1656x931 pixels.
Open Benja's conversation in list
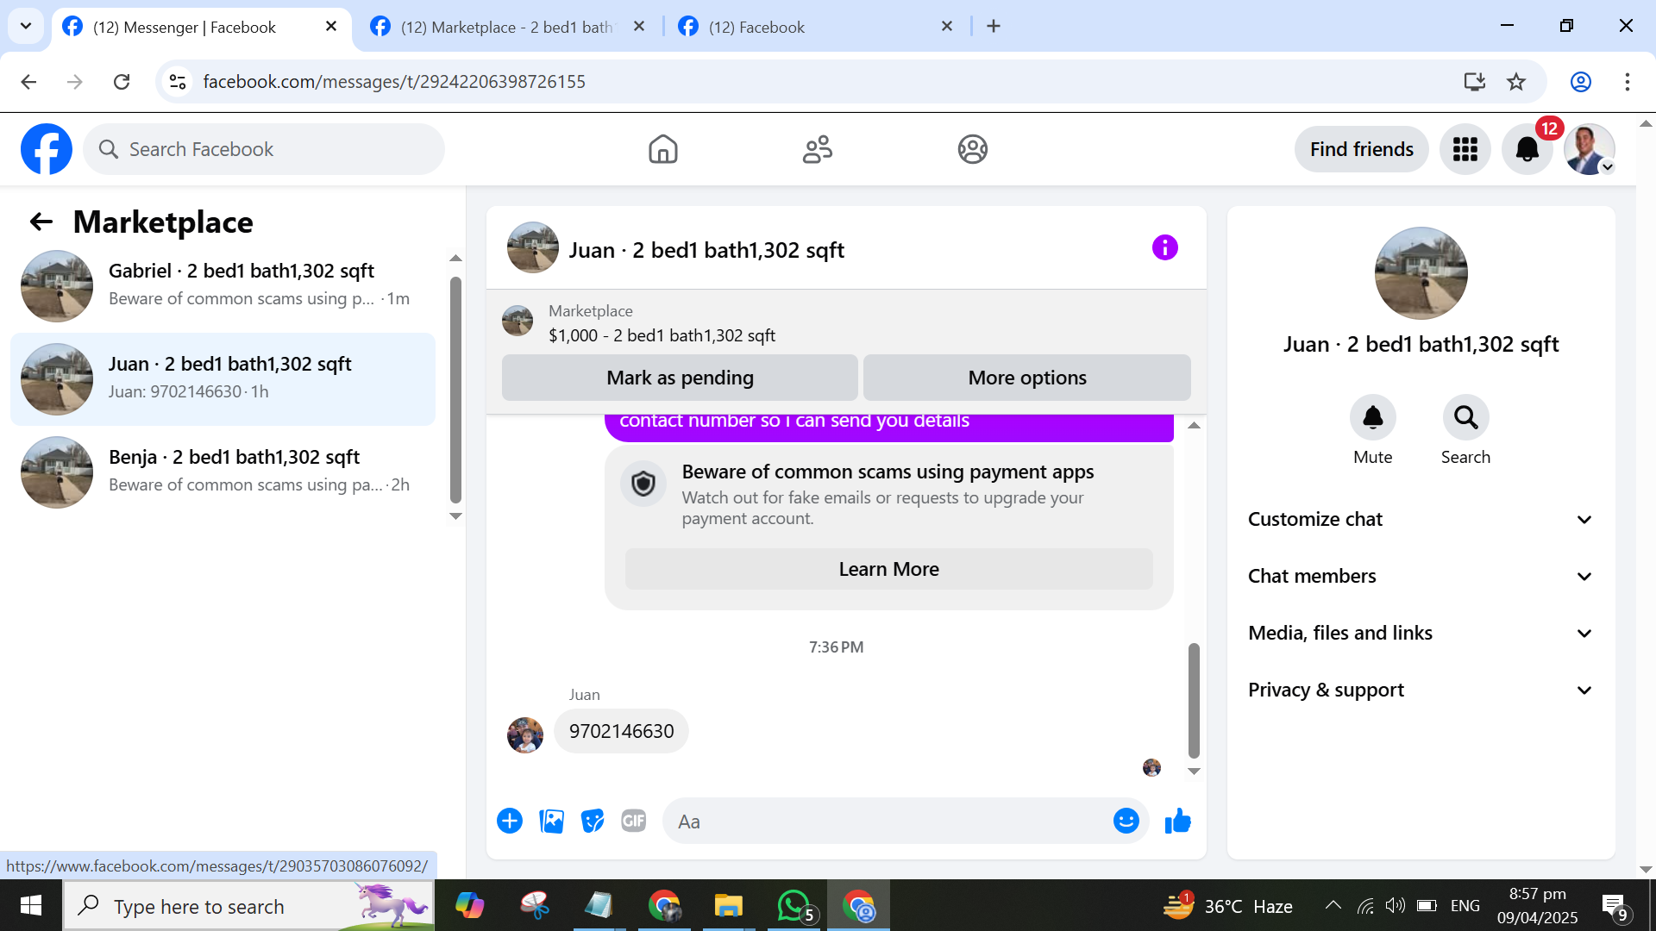[x=224, y=472]
